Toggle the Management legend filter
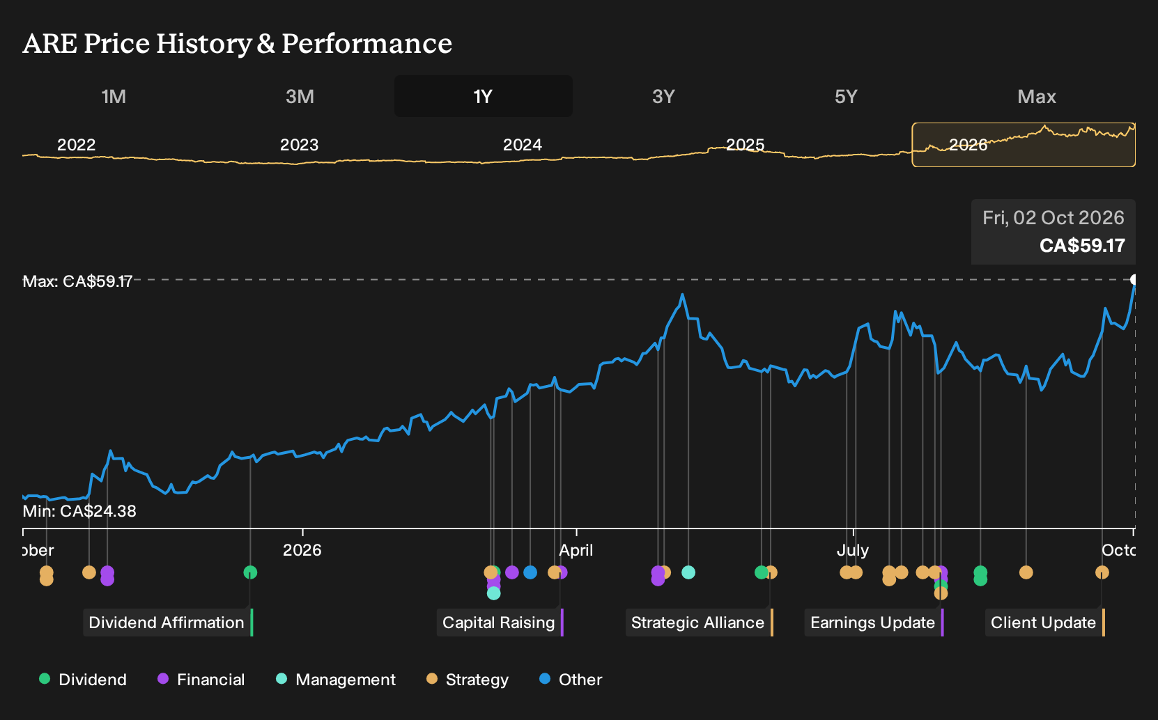Image resolution: width=1158 pixels, height=720 pixels. pyautogui.click(x=336, y=680)
